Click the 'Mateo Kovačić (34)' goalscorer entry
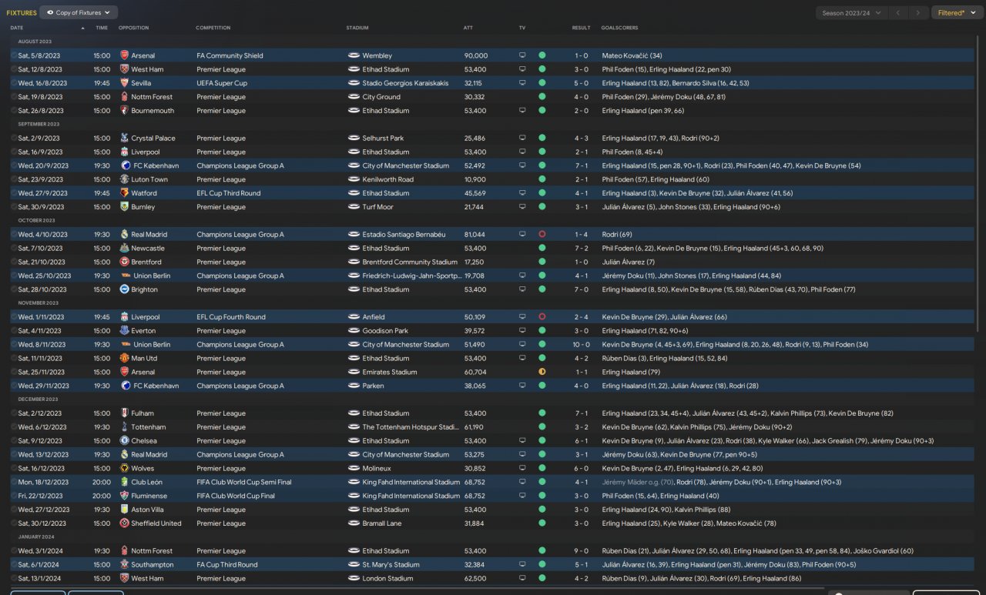Image resolution: width=986 pixels, height=595 pixels. 632,55
